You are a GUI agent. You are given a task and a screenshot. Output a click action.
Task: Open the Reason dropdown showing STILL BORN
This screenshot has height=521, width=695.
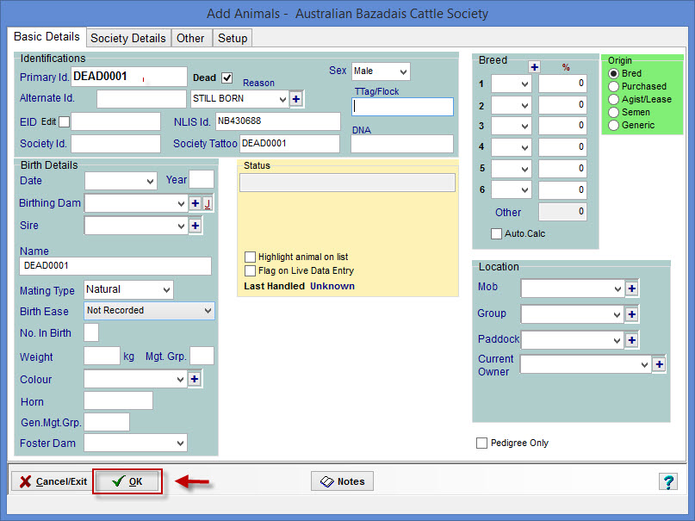tap(239, 99)
